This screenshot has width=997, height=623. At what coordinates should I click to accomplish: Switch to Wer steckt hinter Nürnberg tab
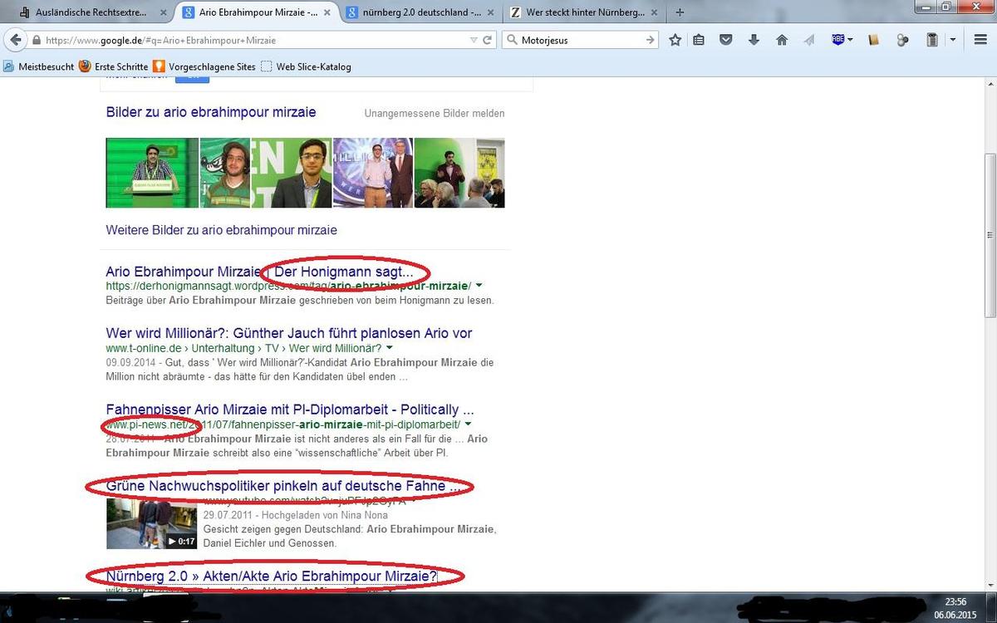584,12
